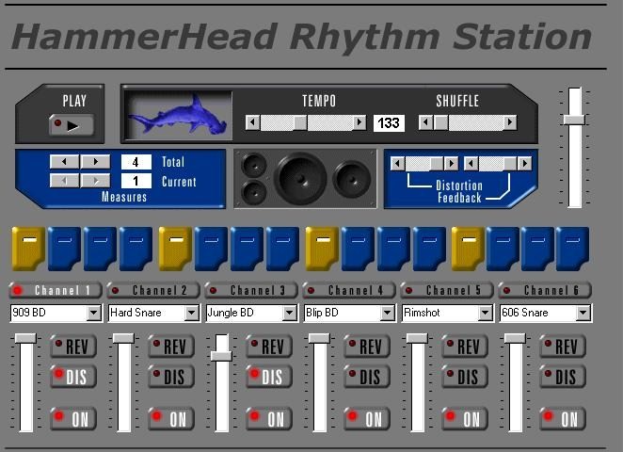Toggle the thirteenth step pad, yellow
Viewport: 623px width, 452px height.
(x=468, y=249)
